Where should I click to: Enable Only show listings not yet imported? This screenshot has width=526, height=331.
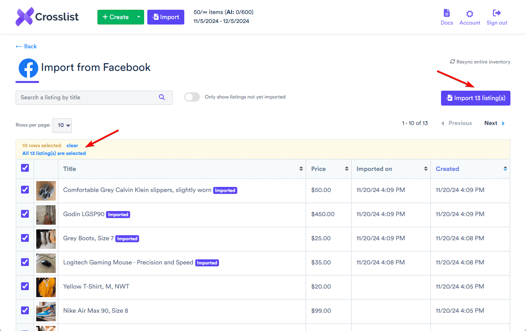click(192, 97)
